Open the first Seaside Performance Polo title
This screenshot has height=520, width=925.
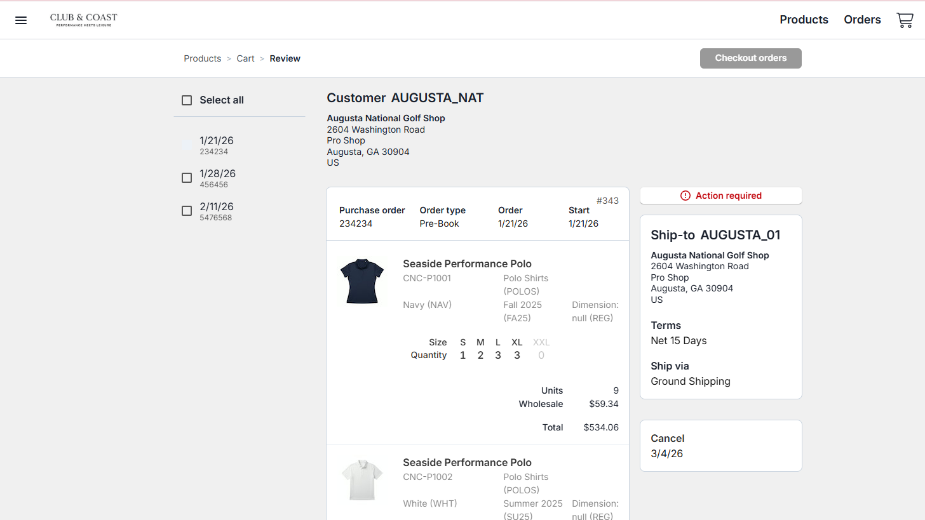[467, 264]
